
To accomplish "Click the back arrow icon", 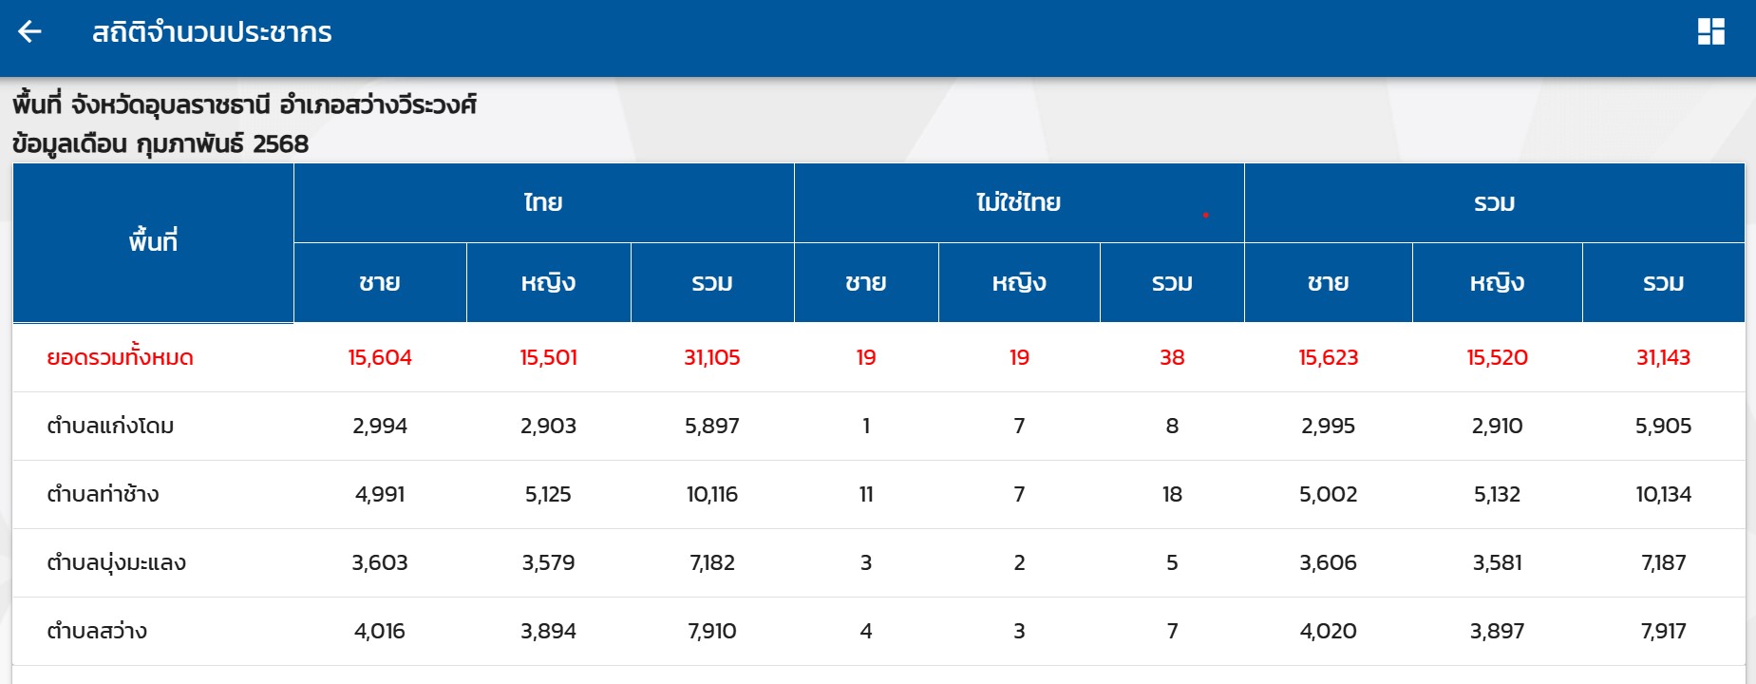I will tap(30, 32).
